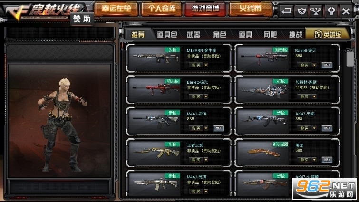Switch to the 武器 tab
This screenshot has height=202, width=359.
193,35
